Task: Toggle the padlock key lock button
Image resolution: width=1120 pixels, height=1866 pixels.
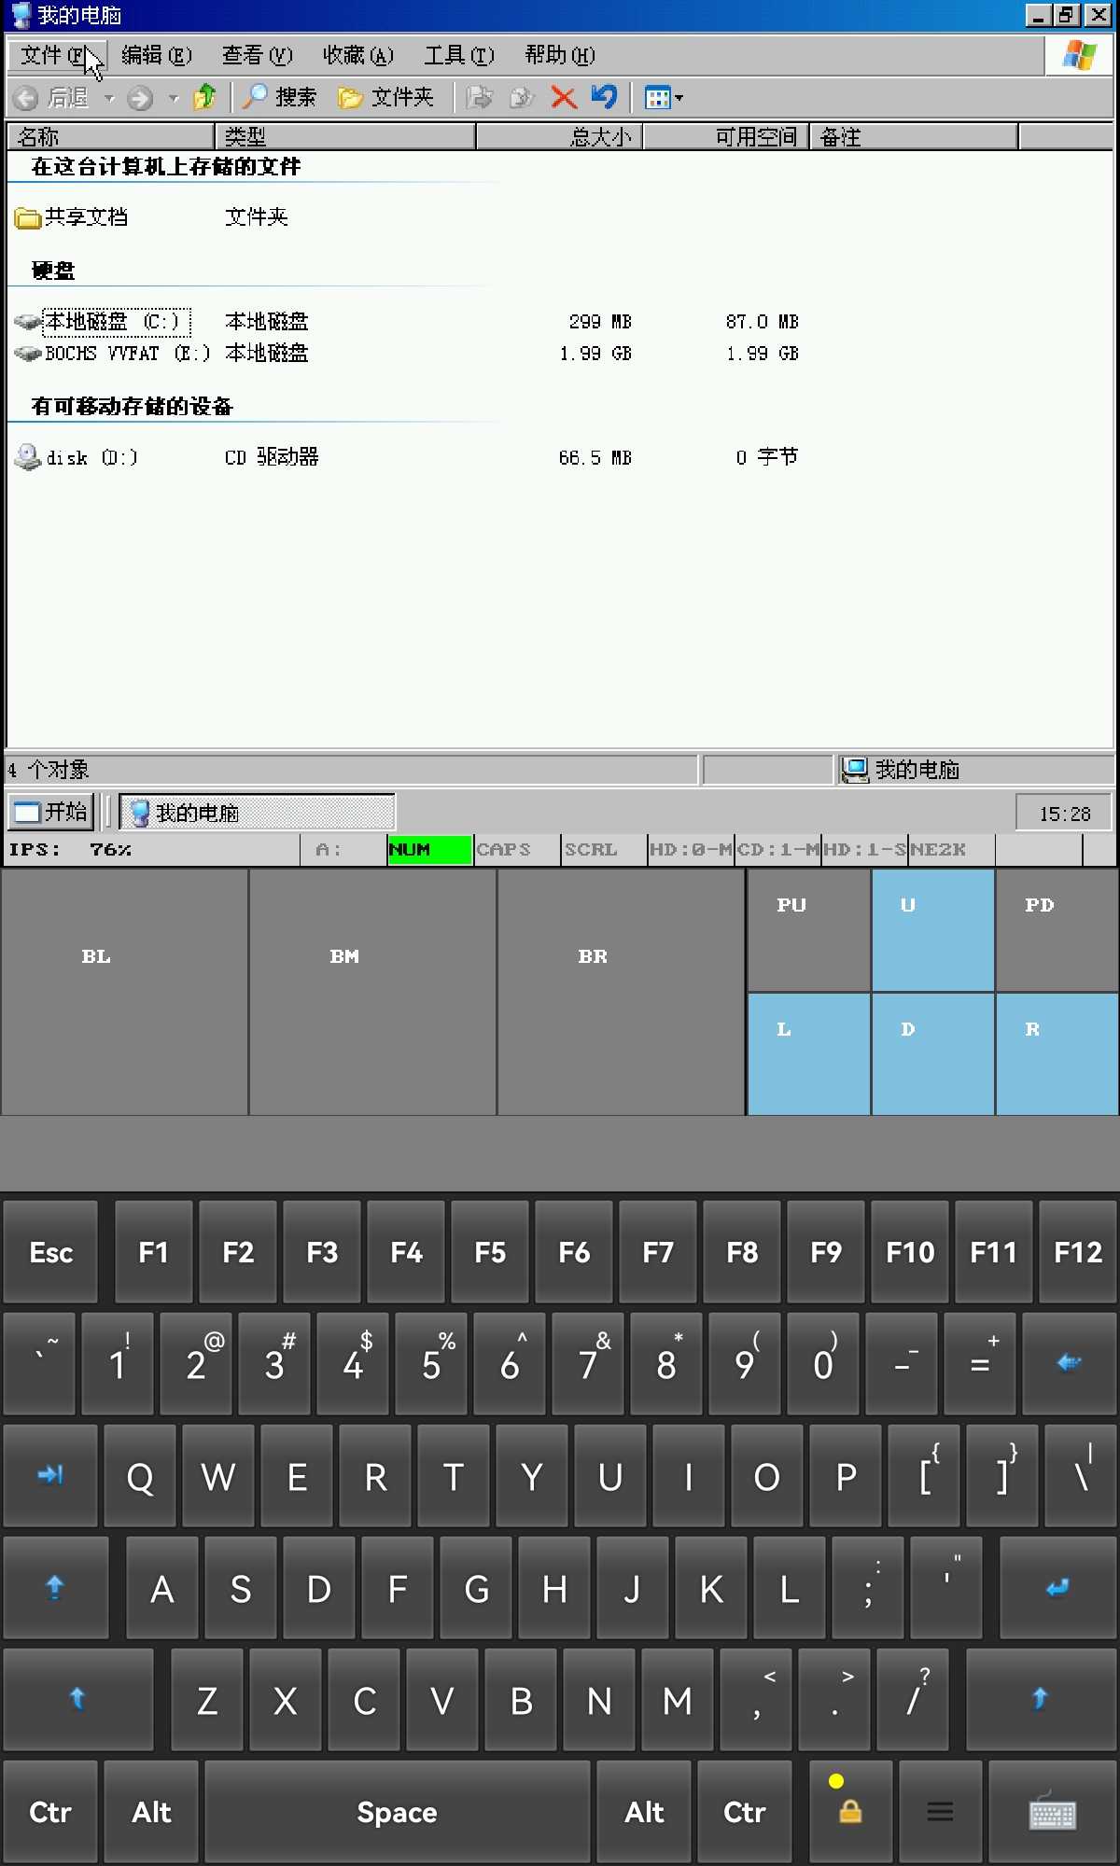Action: pyautogui.click(x=849, y=1812)
